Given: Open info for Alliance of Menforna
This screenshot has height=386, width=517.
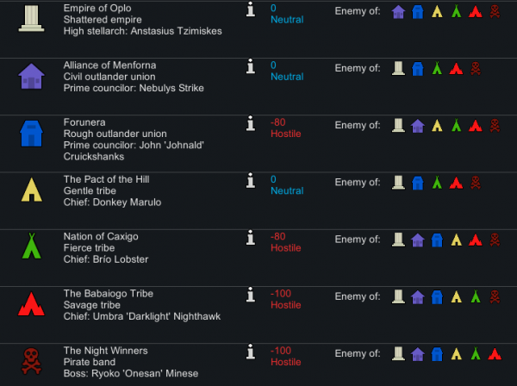Looking at the screenshot, I should tap(251, 66).
